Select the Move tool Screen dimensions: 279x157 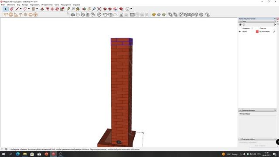(x=52, y=9)
